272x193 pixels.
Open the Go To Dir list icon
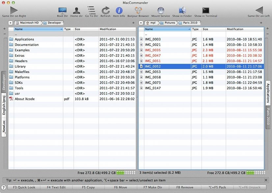click(92, 10)
